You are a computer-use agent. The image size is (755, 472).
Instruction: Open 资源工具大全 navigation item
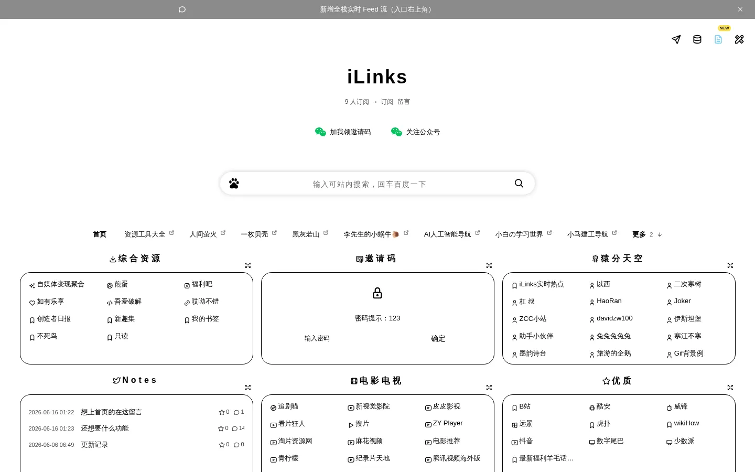click(x=149, y=234)
